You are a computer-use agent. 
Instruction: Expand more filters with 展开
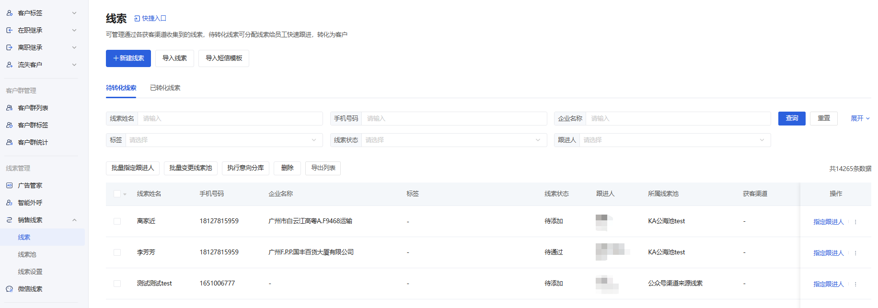860,118
